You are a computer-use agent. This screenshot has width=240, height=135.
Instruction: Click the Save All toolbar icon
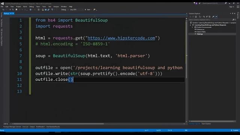[48, 10]
